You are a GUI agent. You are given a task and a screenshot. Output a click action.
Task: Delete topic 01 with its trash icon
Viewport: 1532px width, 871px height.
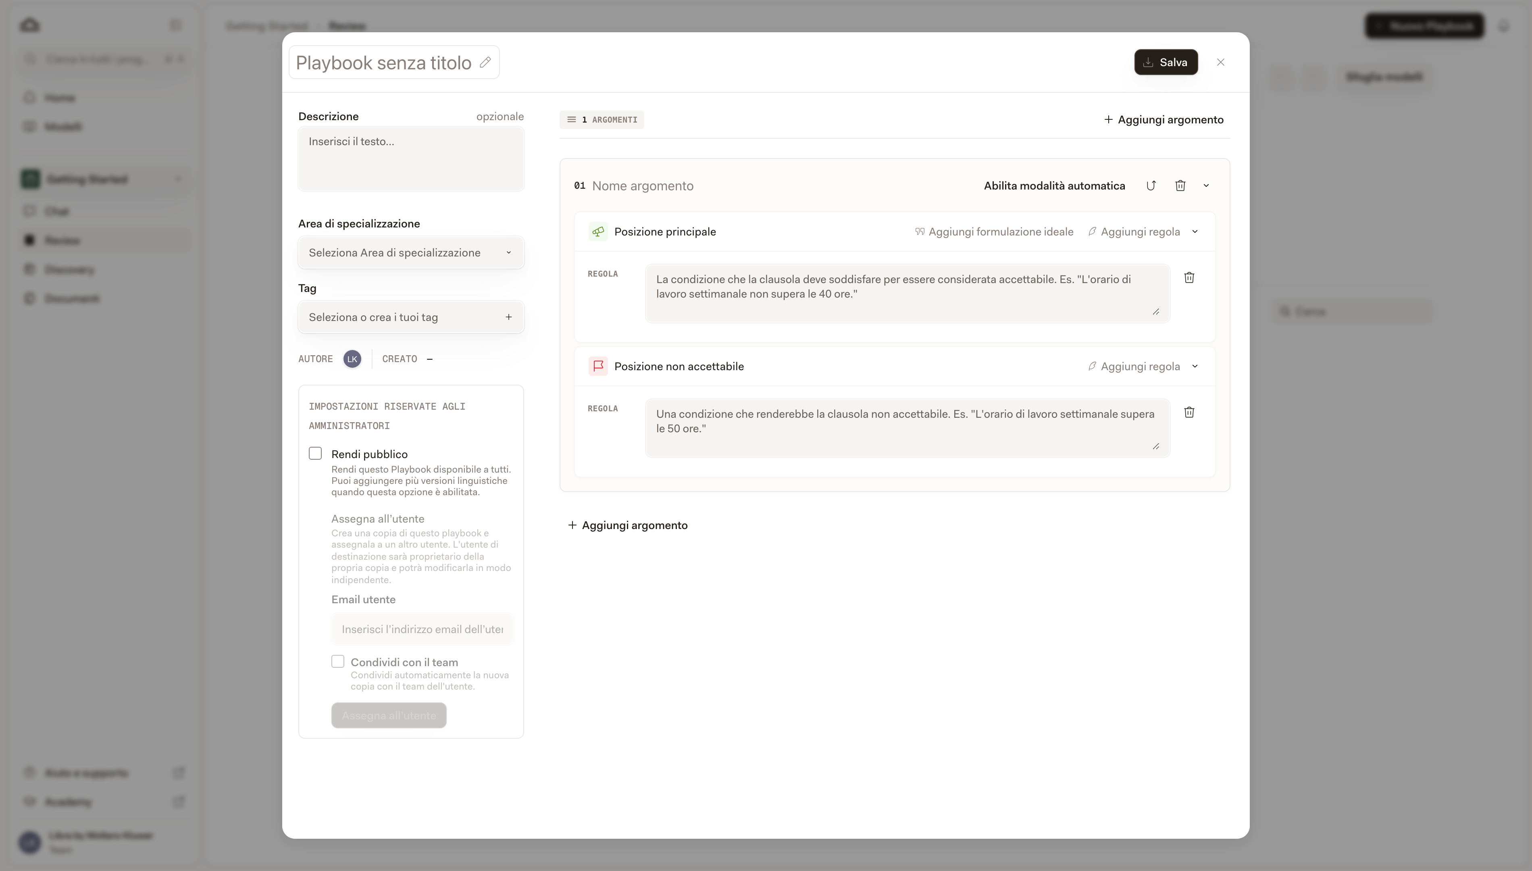(1180, 185)
